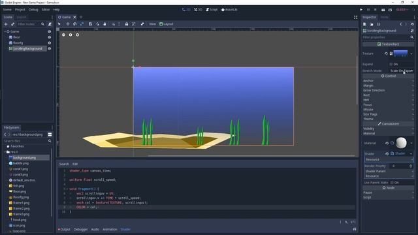Choose the Select mode arrow tool

point(59,24)
